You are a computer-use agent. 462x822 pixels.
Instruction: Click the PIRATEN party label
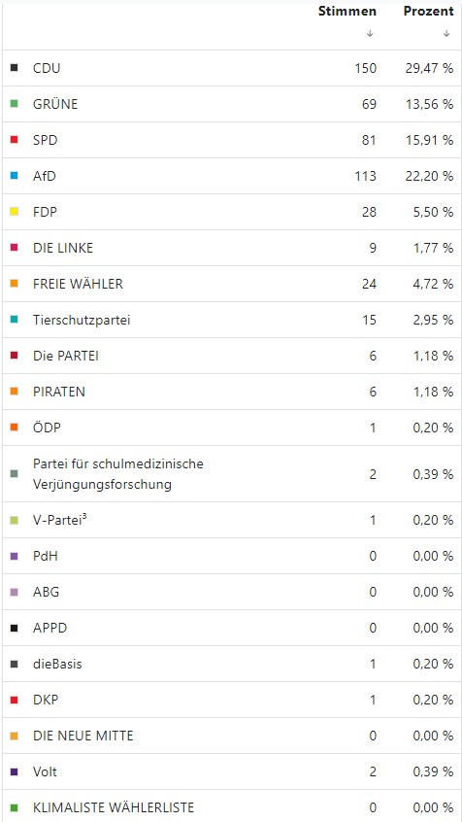pyautogui.click(x=59, y=392)
